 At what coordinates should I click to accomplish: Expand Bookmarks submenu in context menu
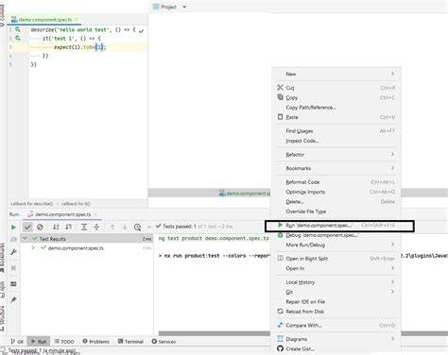click(x=336, y=168)
